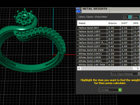
Task: Click the 4.35 grams value
Action: click(111, 65)
